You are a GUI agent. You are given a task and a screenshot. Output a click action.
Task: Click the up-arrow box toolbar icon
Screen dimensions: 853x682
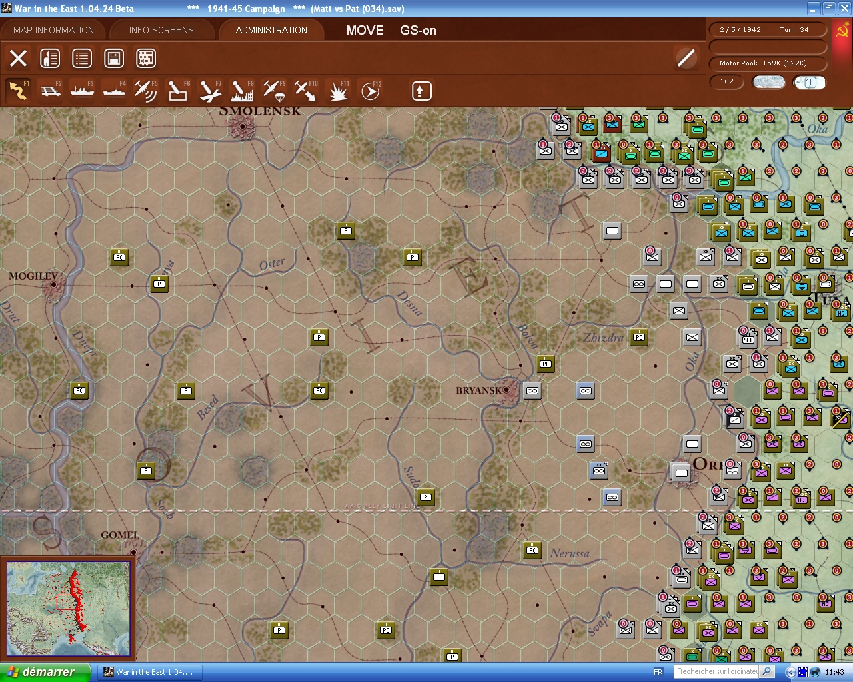tap(421, 91)
